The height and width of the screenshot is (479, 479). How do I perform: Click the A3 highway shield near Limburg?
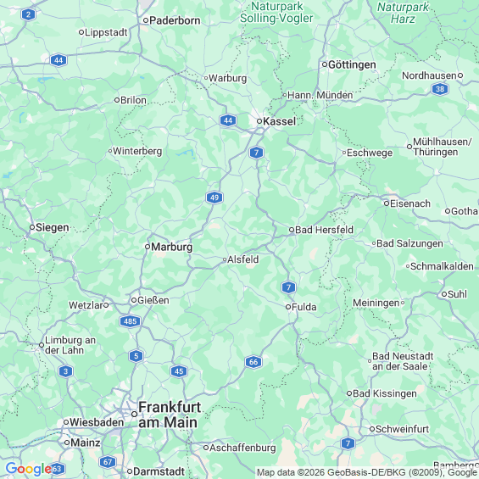(x=65, y=371)
